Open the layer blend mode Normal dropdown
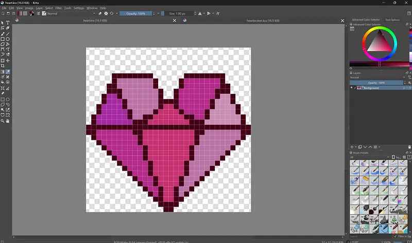 click(376, 78)
